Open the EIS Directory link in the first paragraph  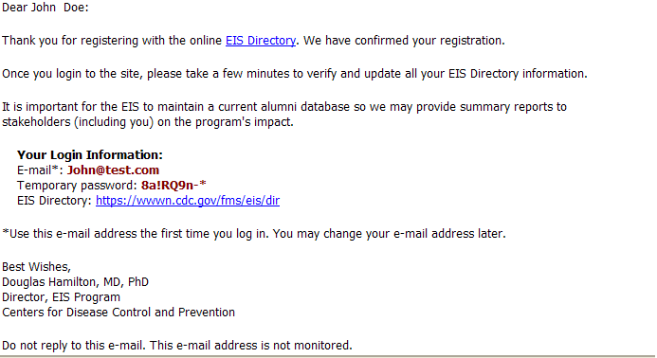coord(261,41)
